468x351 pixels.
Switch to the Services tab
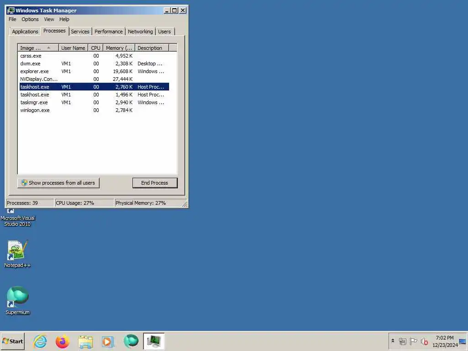click(80, 32)
